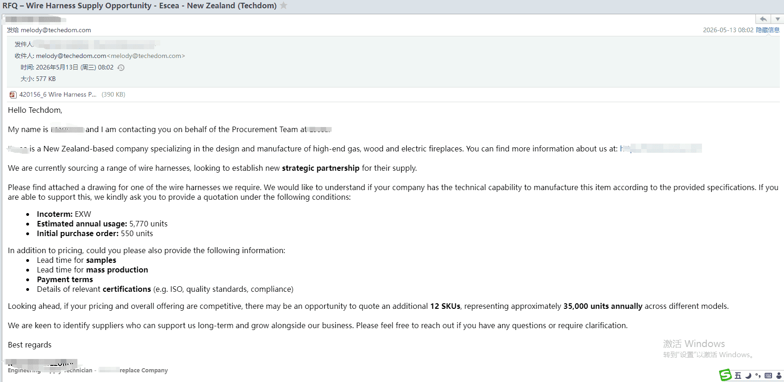Click the bold '12 SKUs' text
Image resolution: width=784 pixels, height=382 pixels.
point(445,306)
